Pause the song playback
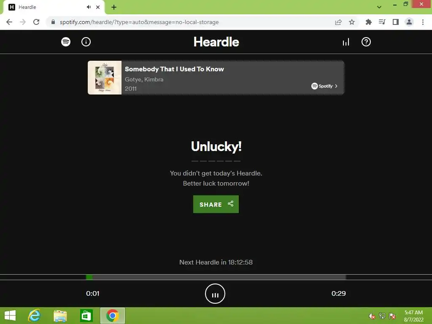This screenshot has height=324, width=432. (x=215, y=294)
